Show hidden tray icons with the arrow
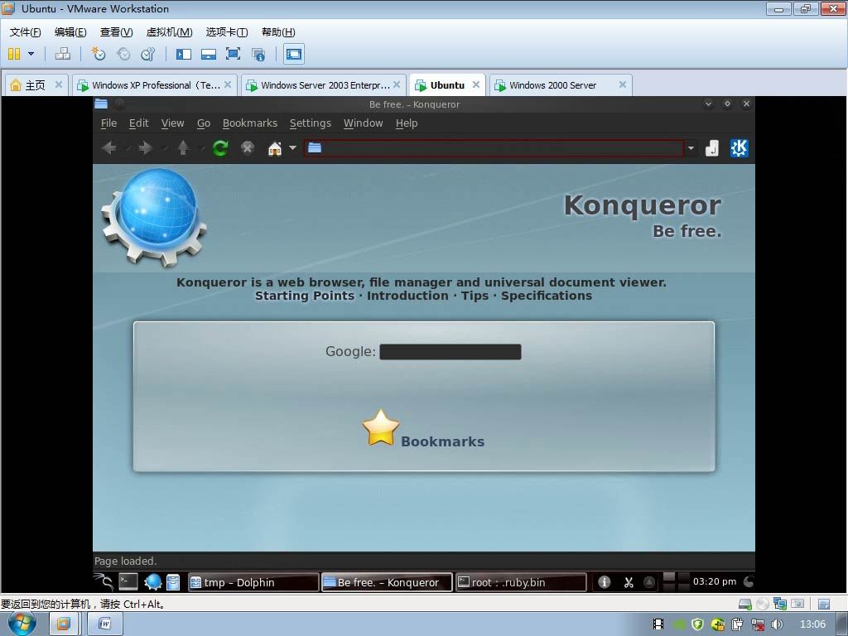 [x=649, y=582]
